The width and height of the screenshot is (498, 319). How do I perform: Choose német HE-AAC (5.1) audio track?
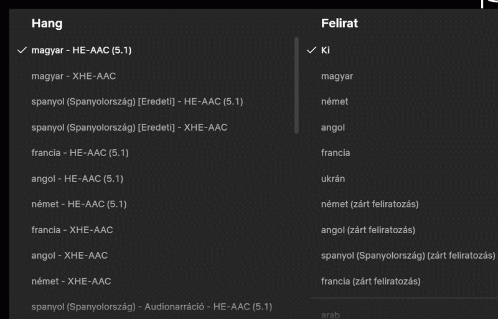coord(79,204)
